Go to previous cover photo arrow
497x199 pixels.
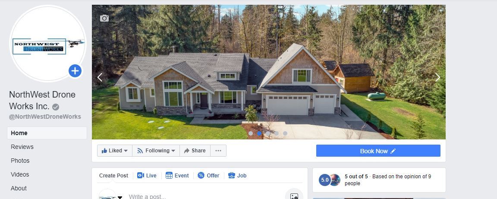[100, 77]
